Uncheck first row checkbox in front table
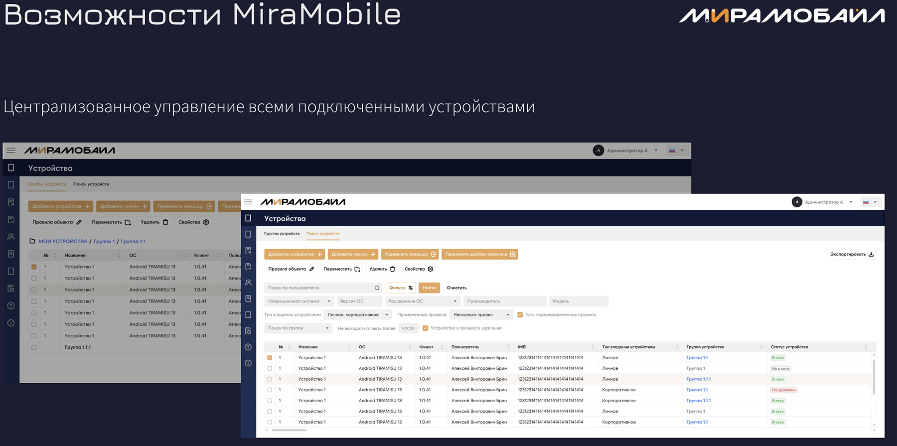Image resolution: width=897 pixels, height=446 pixels. pos(270,358)
